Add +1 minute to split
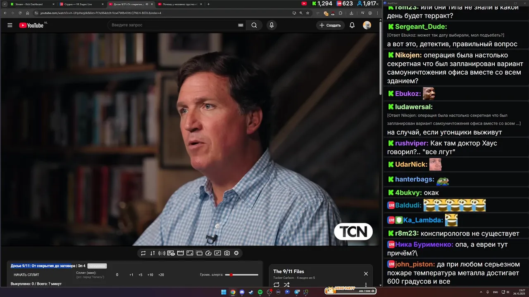Image resolution: width=529 pixels, height=297 pixels. coord(131,275)
